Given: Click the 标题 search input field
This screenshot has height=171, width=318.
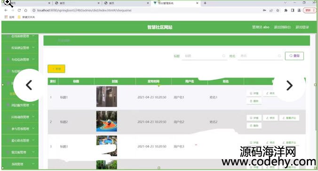Looking at the screenshot, I should [x=204, y=56].
